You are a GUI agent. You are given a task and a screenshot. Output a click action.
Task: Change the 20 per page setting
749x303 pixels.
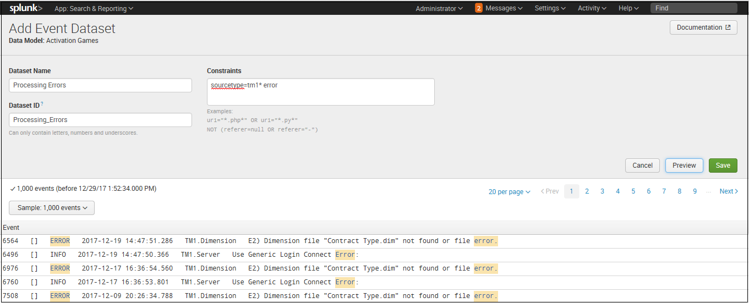[x=509, y=192]
